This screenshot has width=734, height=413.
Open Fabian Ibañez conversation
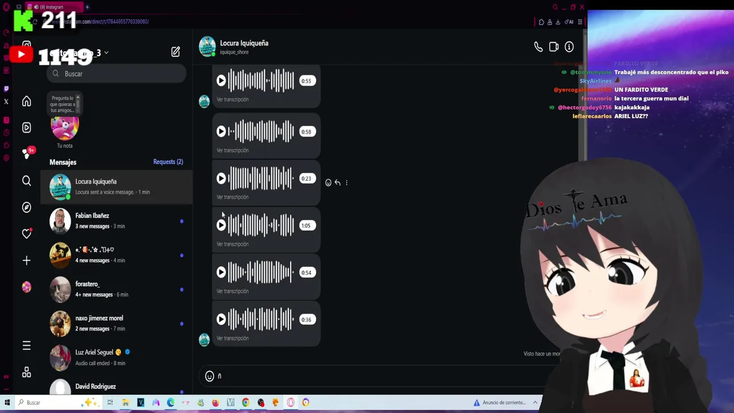(x=116, y=221)
